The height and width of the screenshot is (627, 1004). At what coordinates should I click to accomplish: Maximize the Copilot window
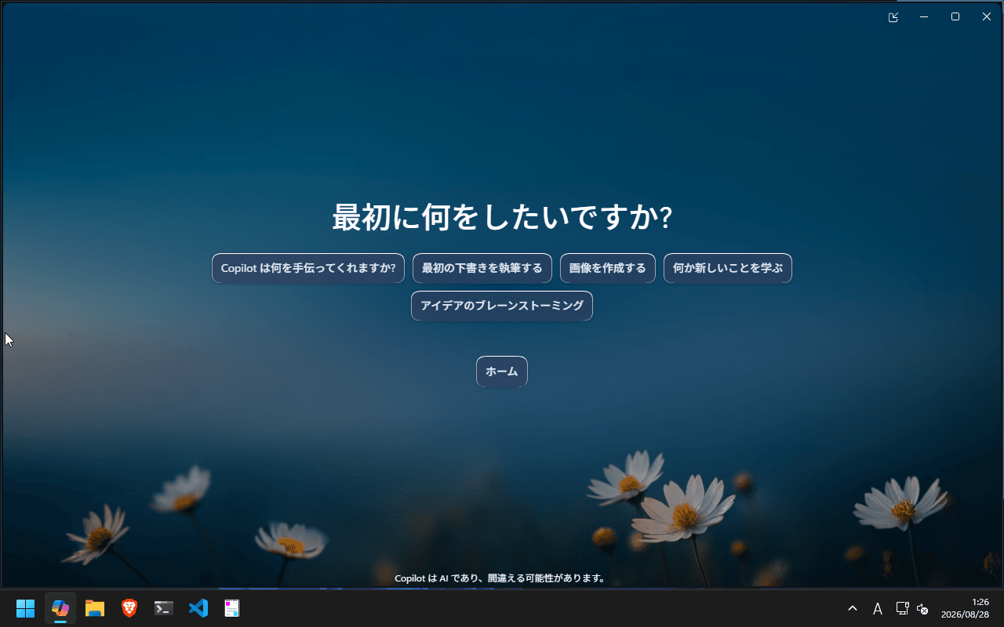pos(955,17)
